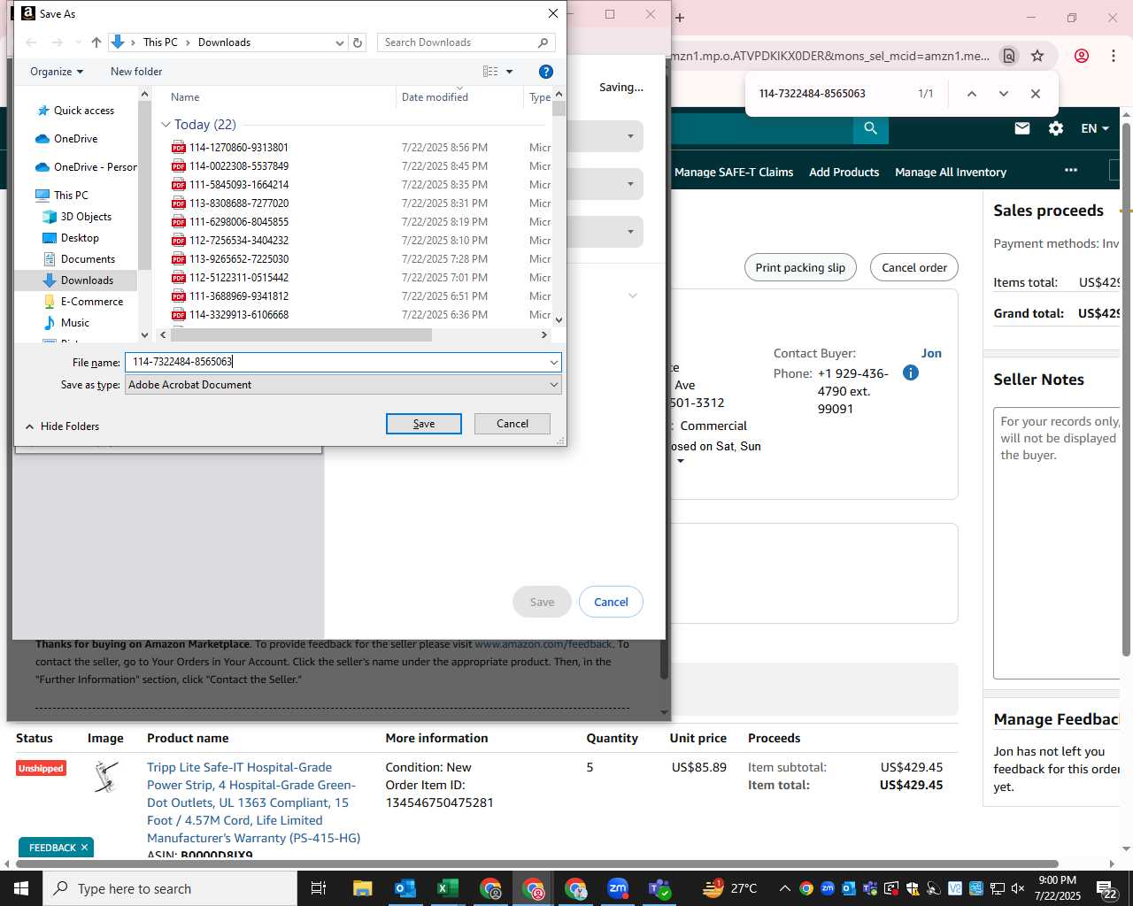The width and height of the screenshot is (1133, 906).
Task: Open E-Commerce folder in navigation pane
Action: click(x=92, y=302)
